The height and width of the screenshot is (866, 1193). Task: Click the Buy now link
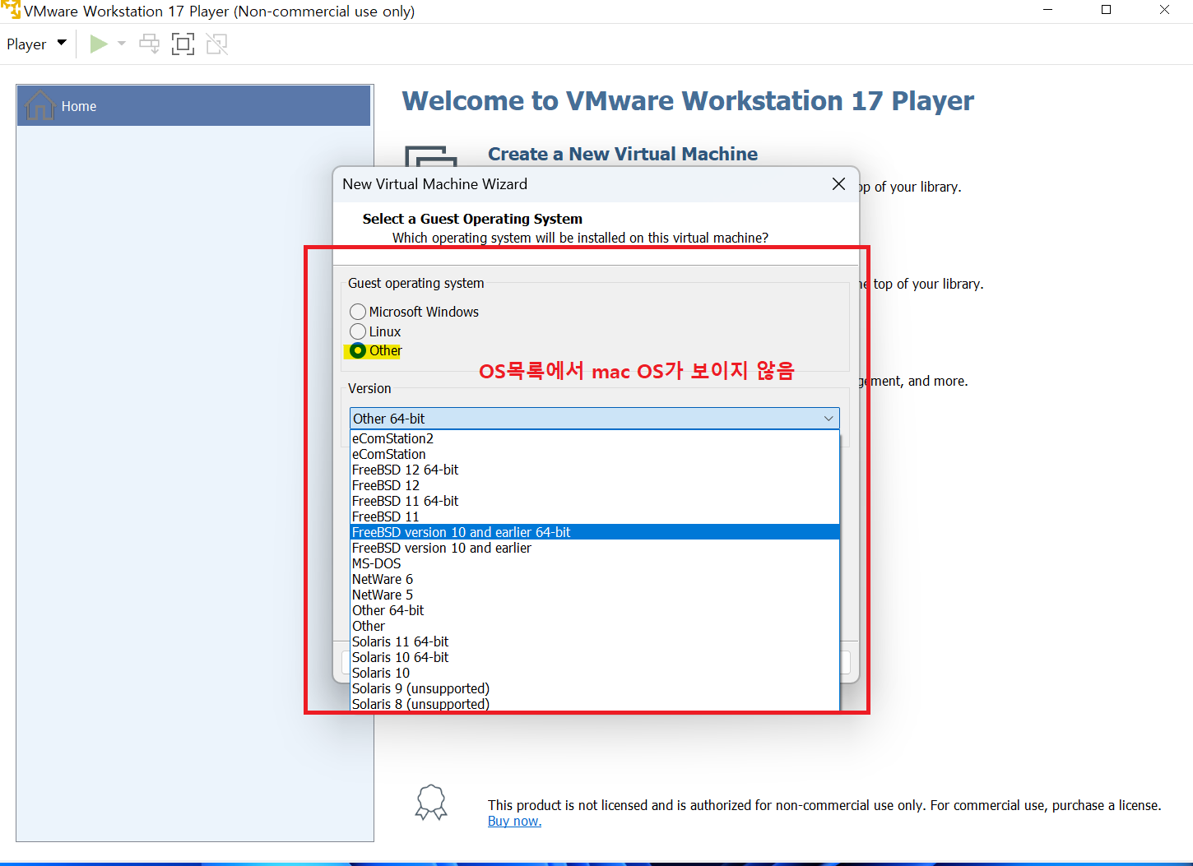pos(514,821)
